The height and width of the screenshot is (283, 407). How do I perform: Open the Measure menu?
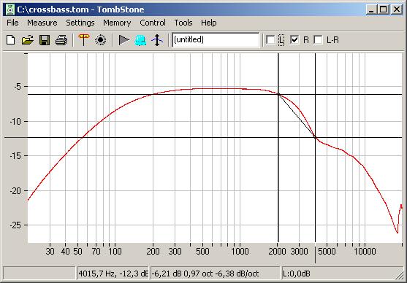point(42,23)
